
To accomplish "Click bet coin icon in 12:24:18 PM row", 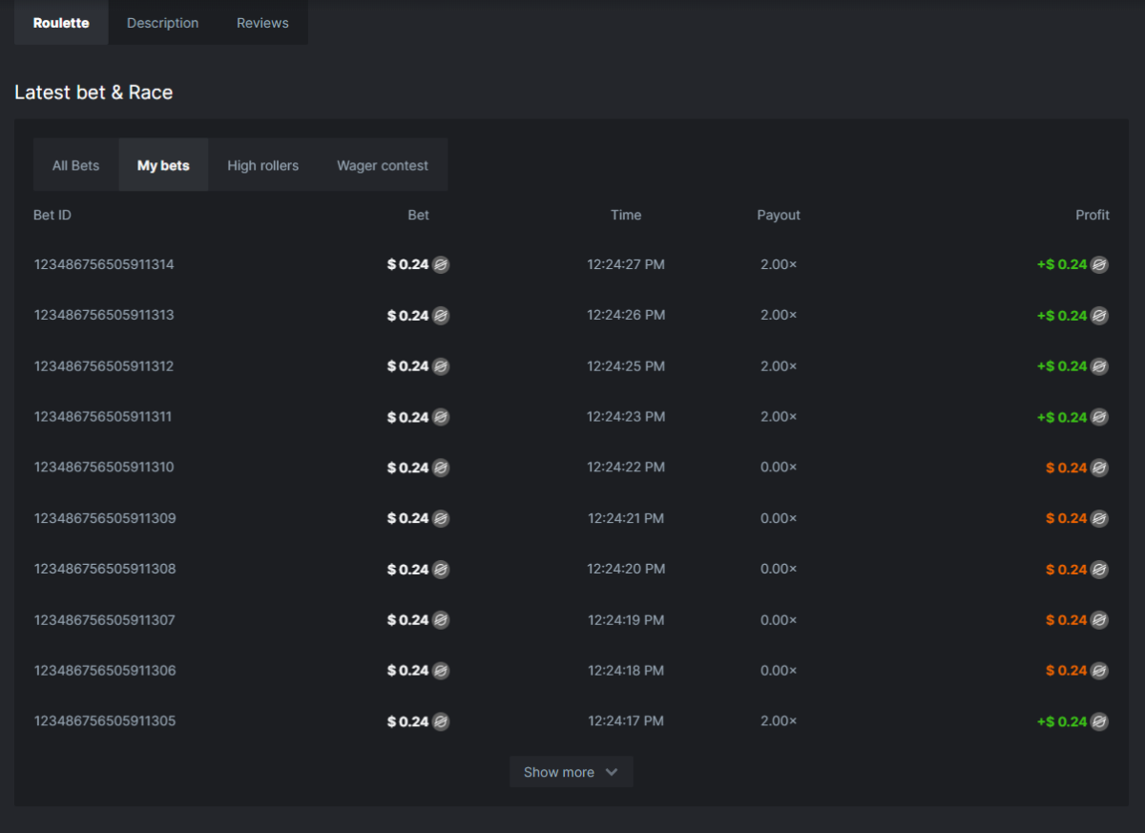I will pyautogui.click(x=441, y=671).
